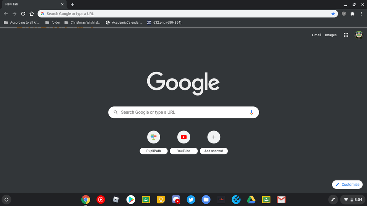
Task: Expand the Christmas Wishlist bookmark folder
Action: click(x=82, y=23)
